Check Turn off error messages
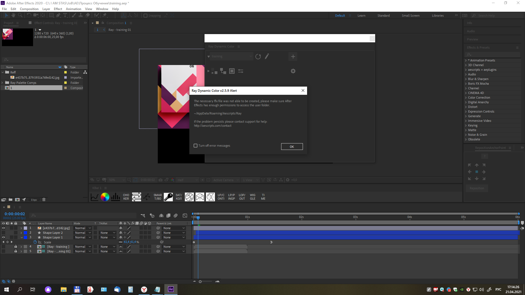The image size is (525, 295). (x=196, y=146)
